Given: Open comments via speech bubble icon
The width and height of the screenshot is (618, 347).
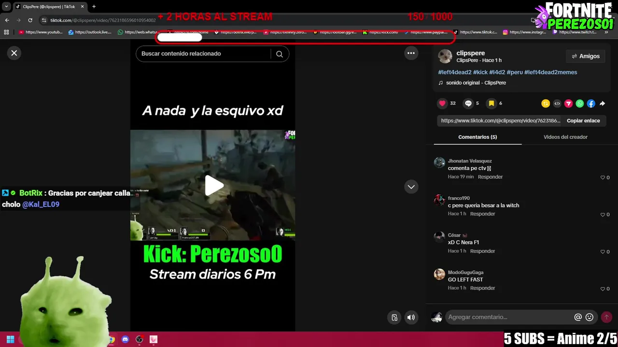Looking at the screenshot, I should coord(468,103).
